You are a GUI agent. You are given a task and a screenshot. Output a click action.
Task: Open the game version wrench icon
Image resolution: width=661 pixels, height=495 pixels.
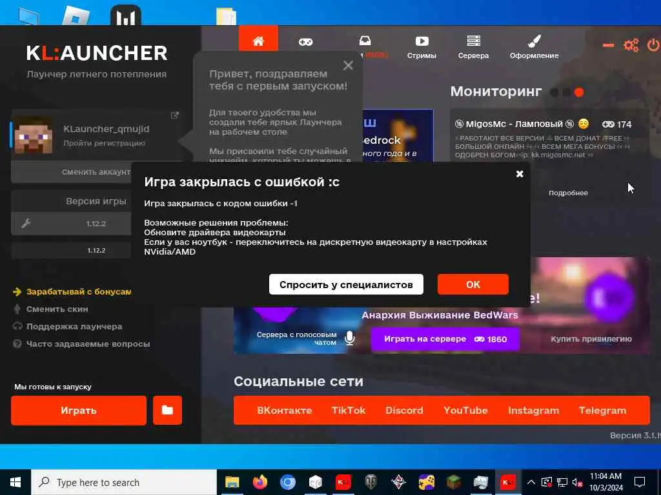tap(26, 223)
